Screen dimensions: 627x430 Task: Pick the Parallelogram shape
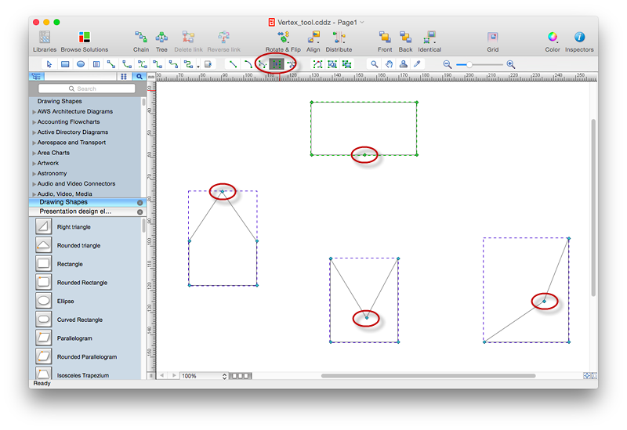(44, 338)
